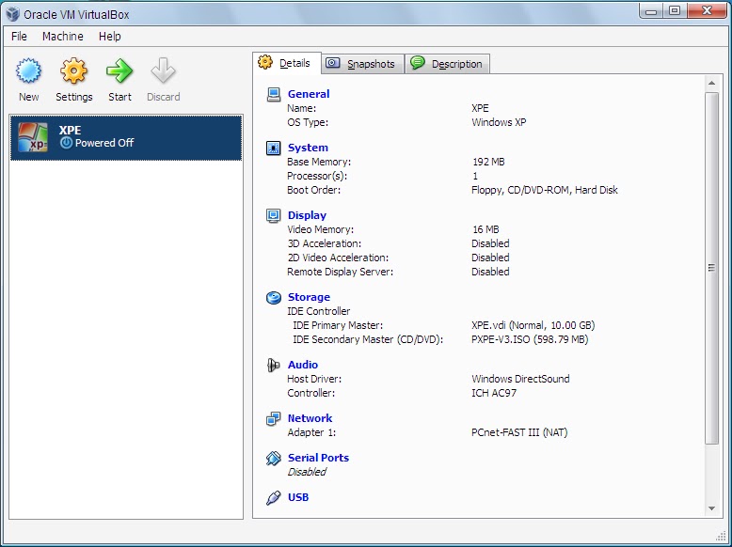Open the Display settings heading link

point(307,215)
